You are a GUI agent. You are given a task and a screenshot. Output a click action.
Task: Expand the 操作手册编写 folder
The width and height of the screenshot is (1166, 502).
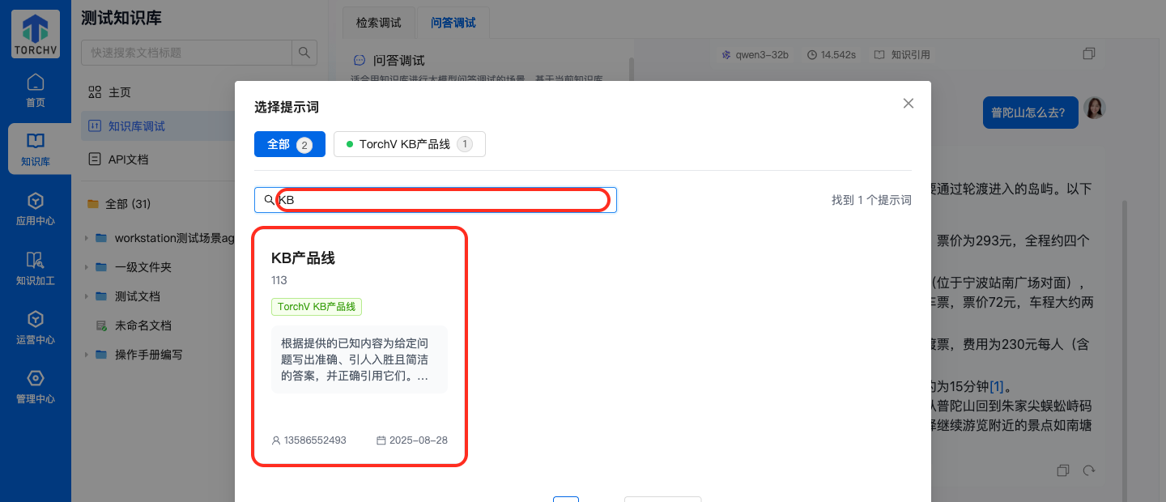(86, 355)
